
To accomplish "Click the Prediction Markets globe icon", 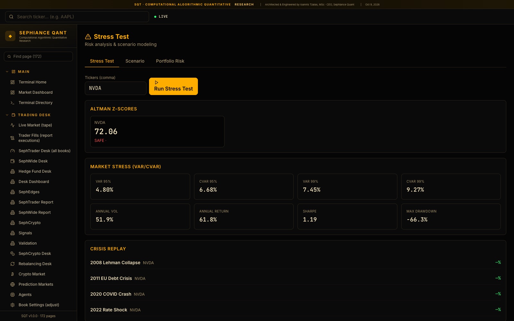I will (x=13, y=284).
